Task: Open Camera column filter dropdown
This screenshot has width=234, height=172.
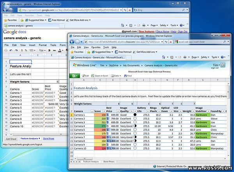Action: coord(92,111)
